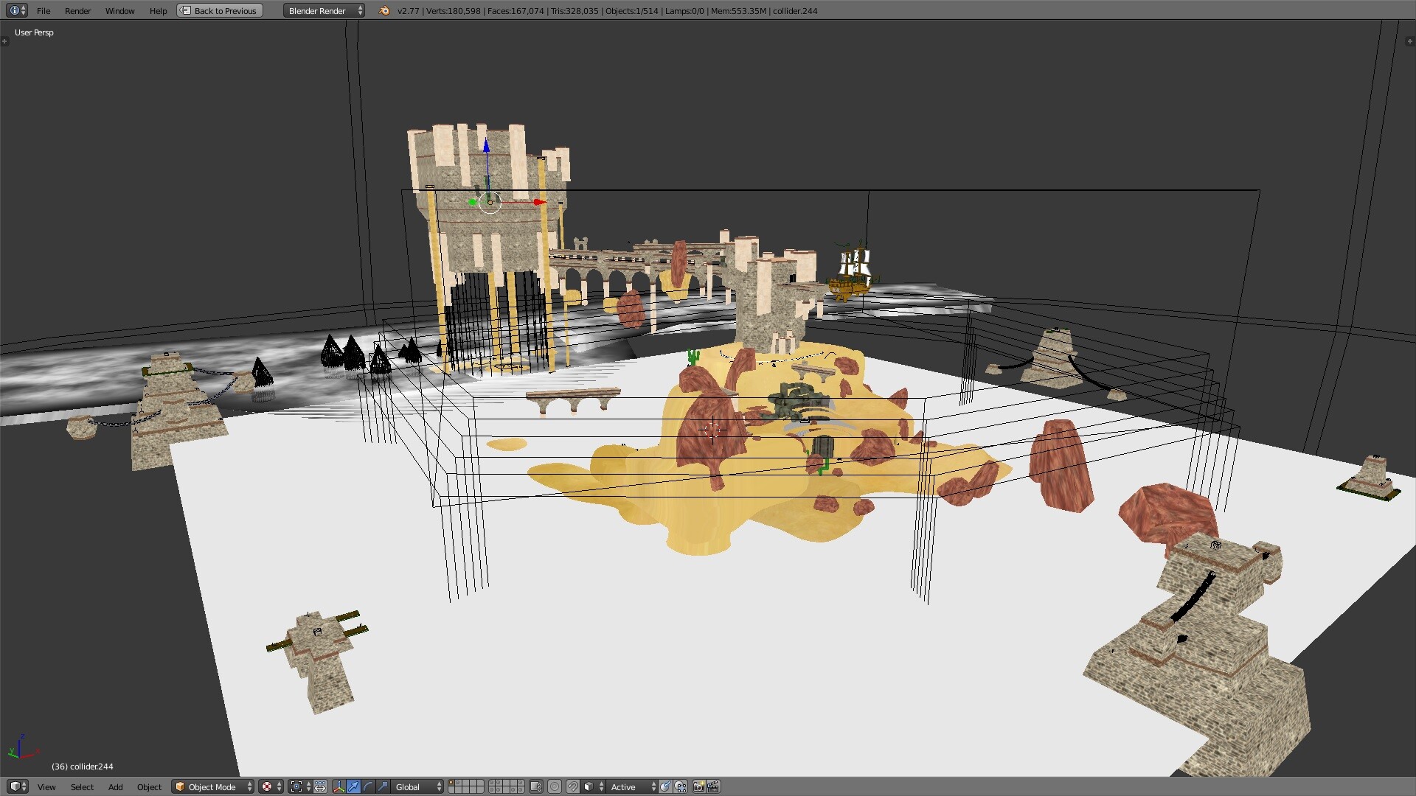Image resolution: width=1416 pixels, height=796 pixels.
Task: Toggle the 3D manipulator widget on or off
Action: click(340, 786)
